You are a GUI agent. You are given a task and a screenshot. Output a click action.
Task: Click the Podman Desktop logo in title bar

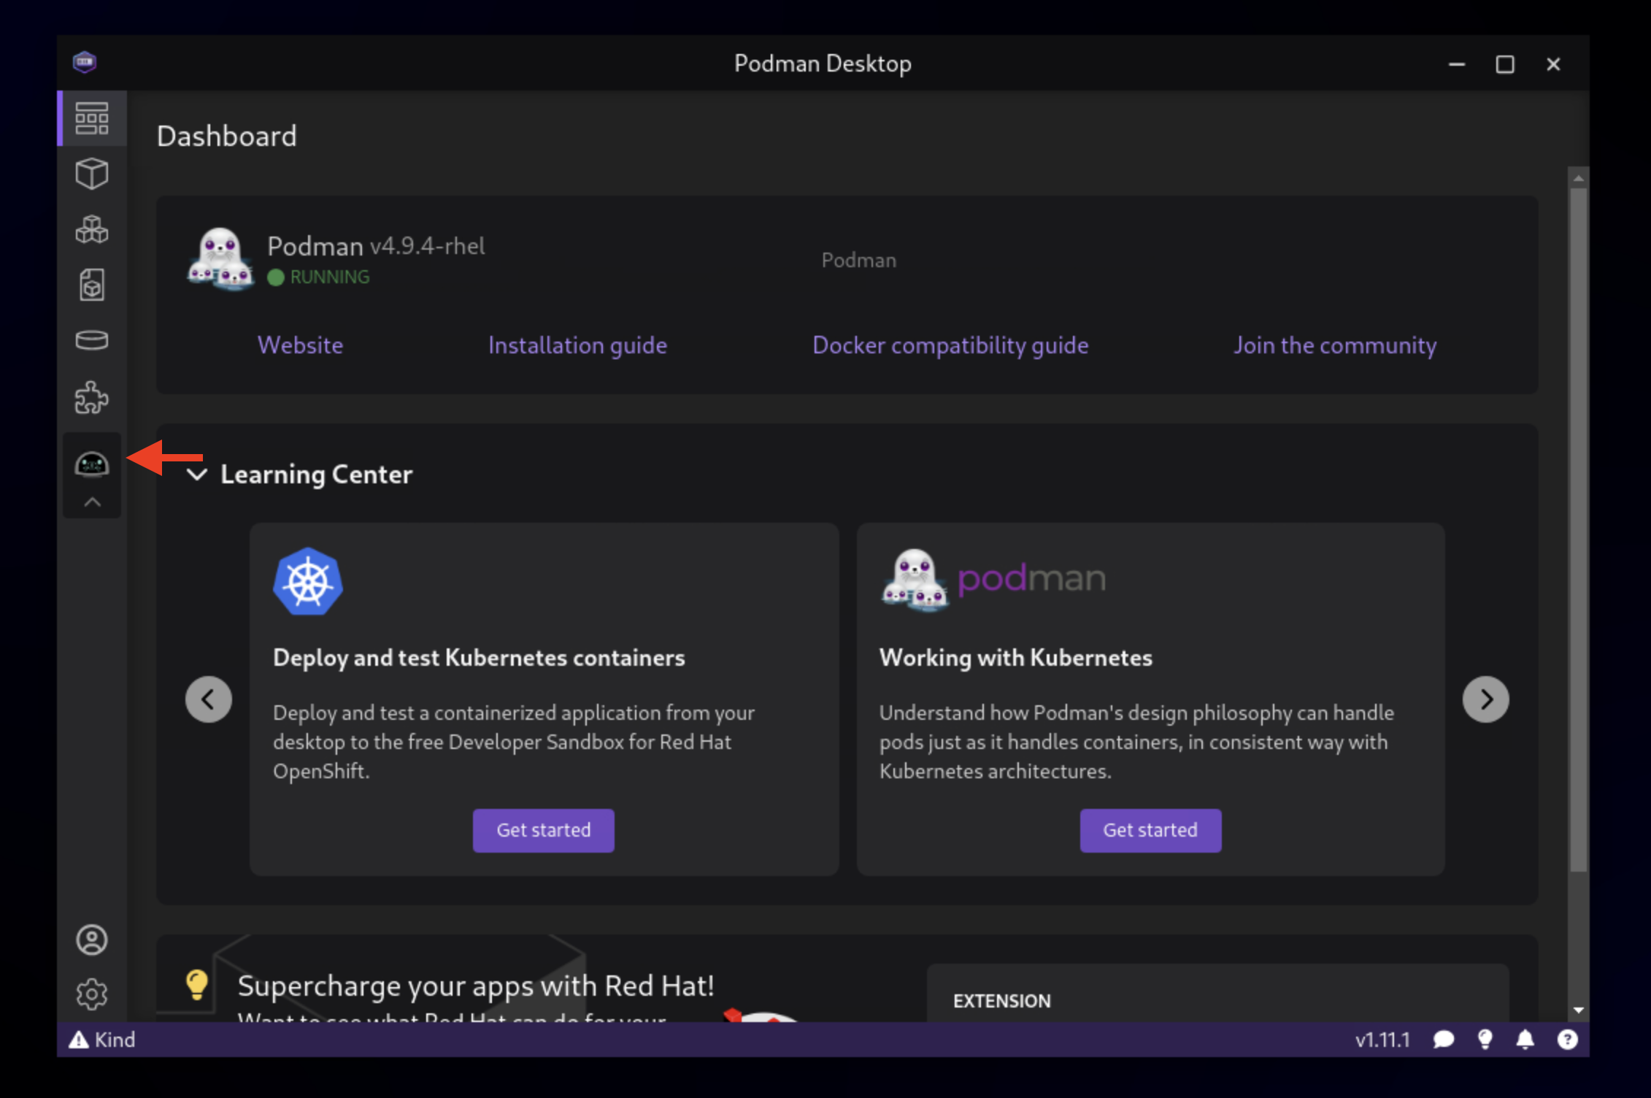point(85,62)
